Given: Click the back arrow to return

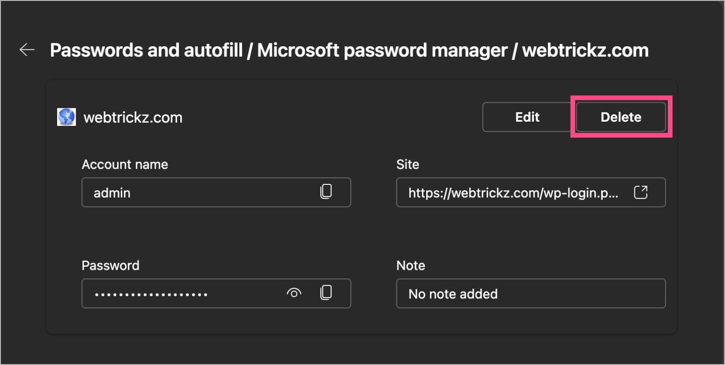Looking at the screenshot, I should 26,50.
